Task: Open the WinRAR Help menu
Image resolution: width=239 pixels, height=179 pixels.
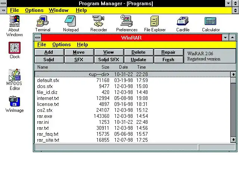Action: (x=82, y=45)
